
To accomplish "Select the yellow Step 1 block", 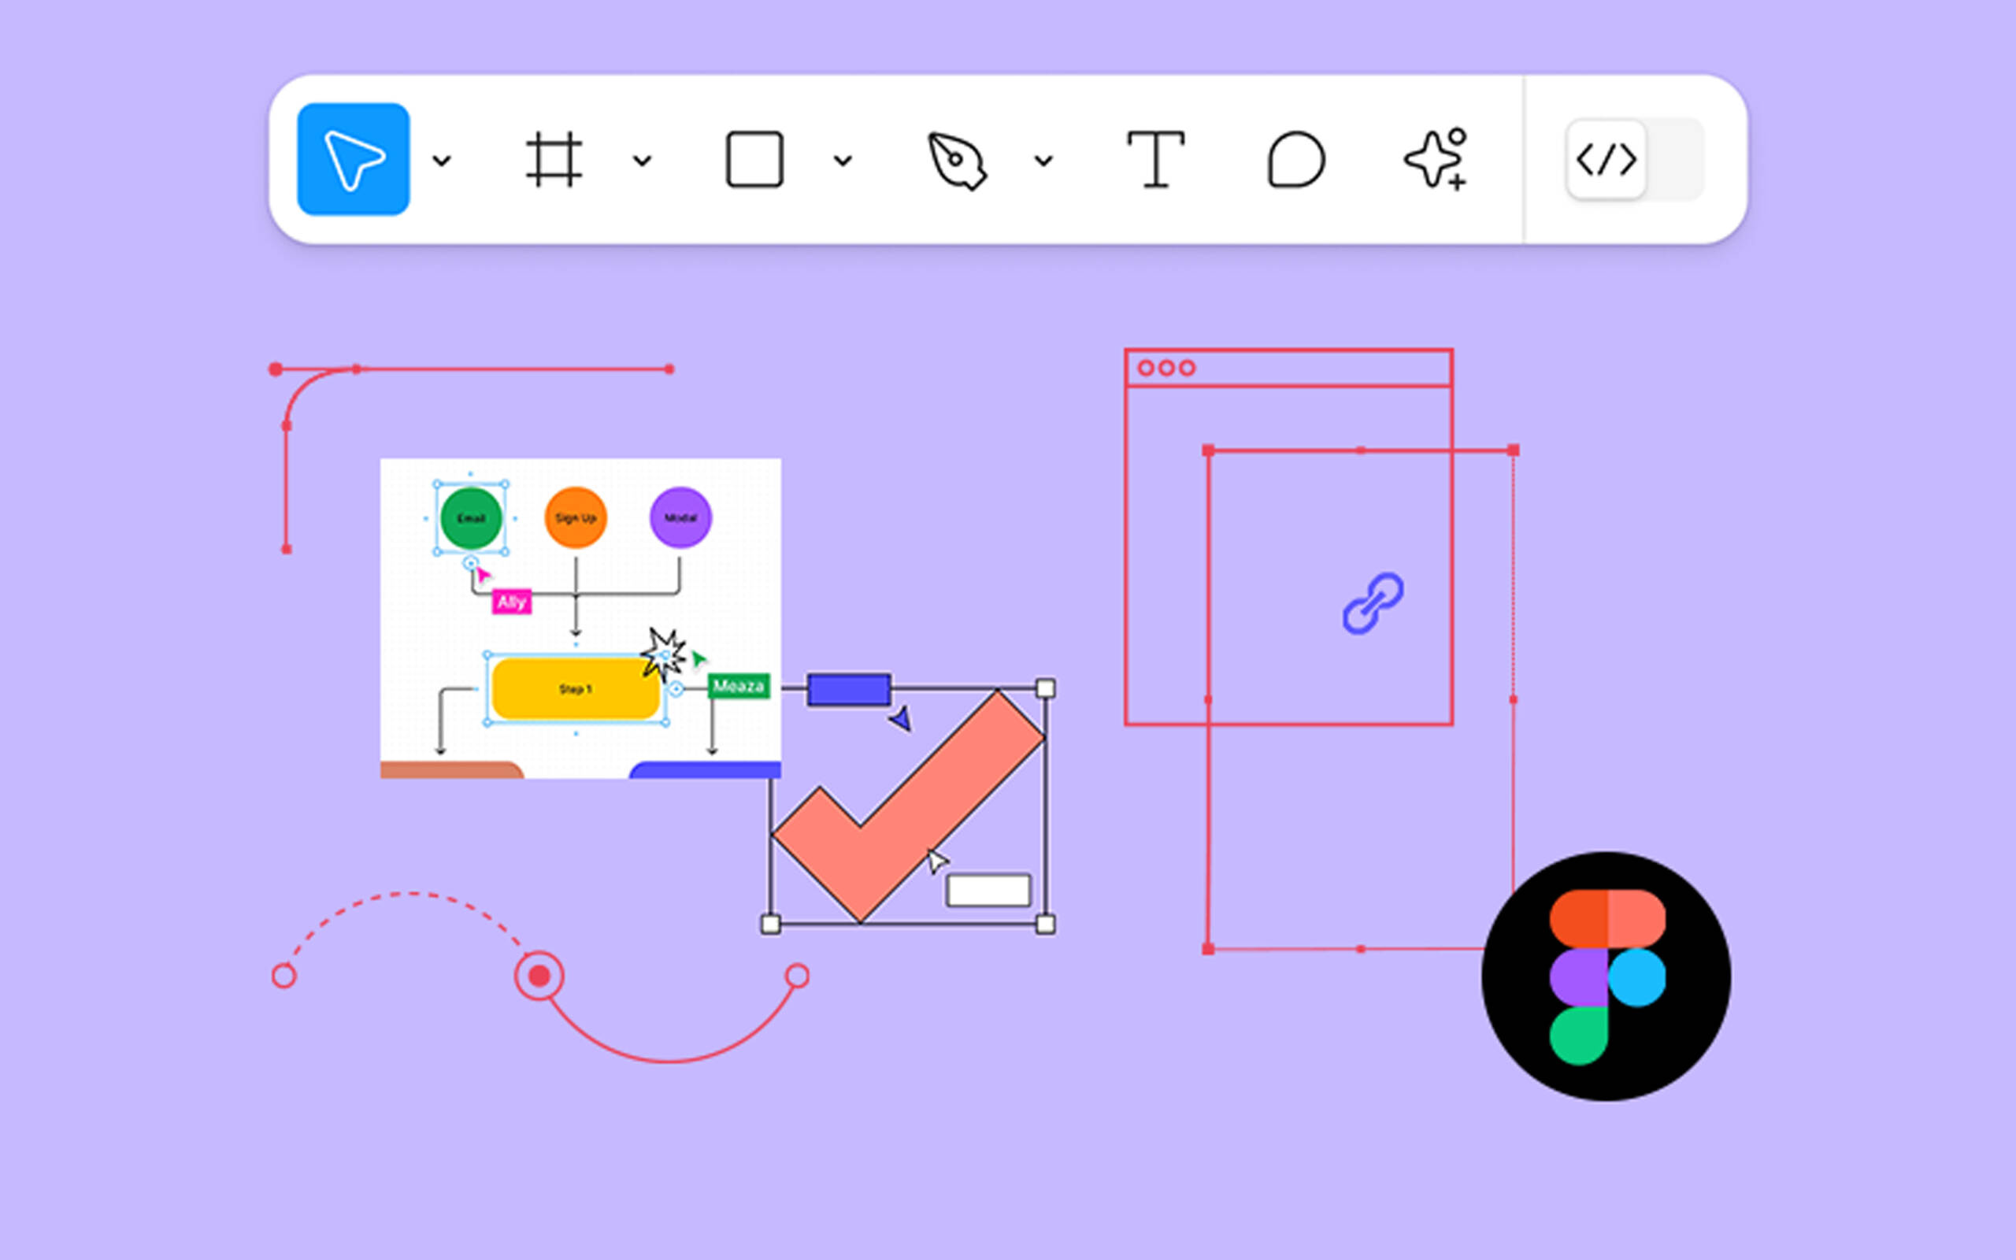I will point(576,689).
